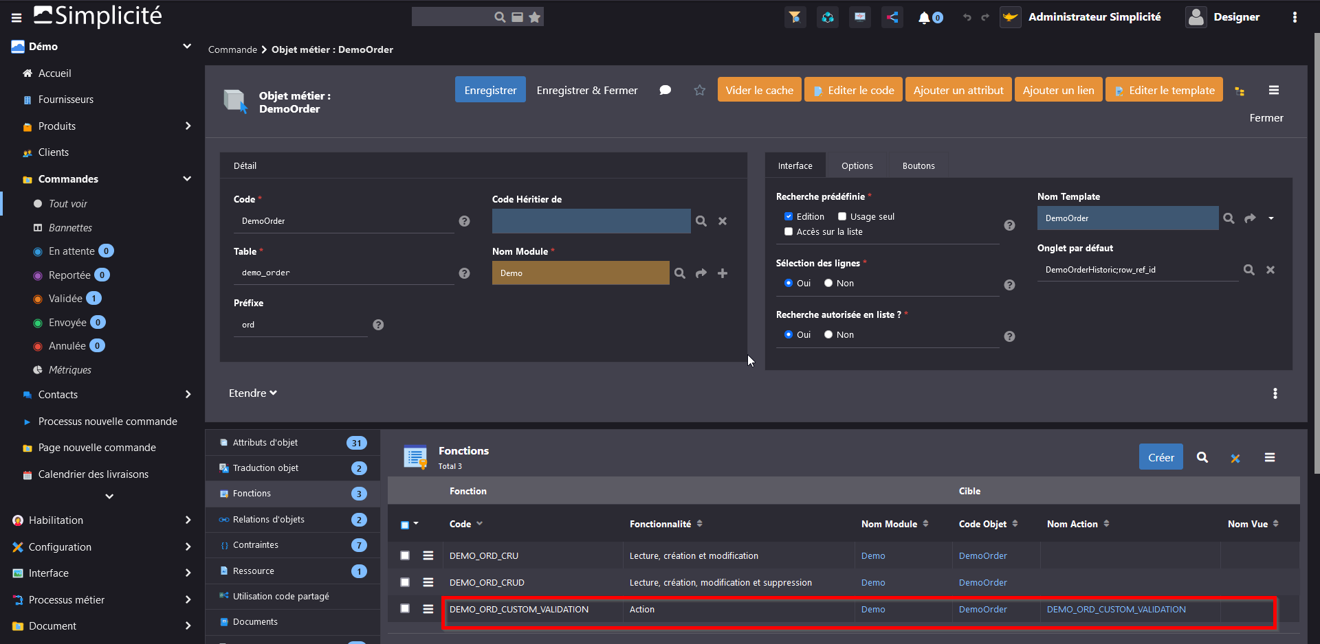Clear the Code Héritier de field
The height and width of the screenshot is (644, 1320).
click(723, 221)
